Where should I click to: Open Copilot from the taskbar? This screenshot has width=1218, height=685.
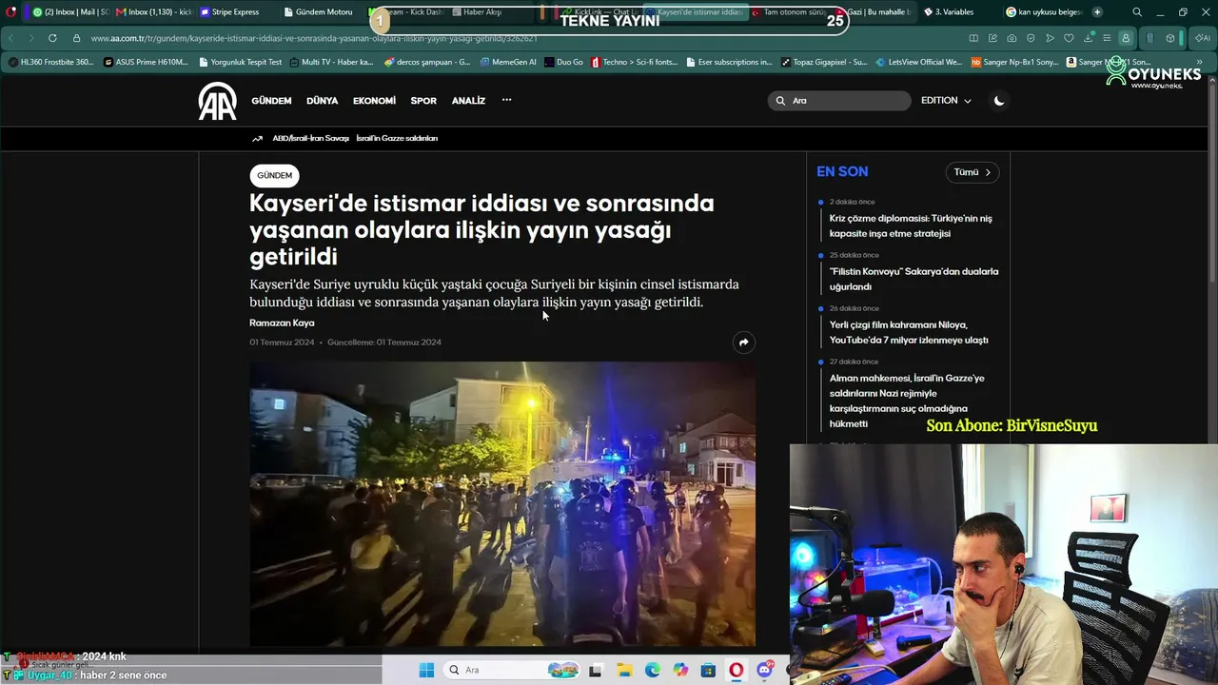click(680, 670)
